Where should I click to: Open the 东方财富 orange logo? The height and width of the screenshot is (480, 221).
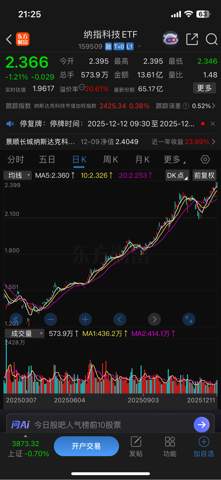tap(23, 39)
